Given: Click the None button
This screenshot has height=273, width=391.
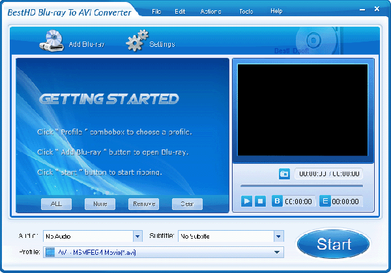Looking at the screenshot, I should click(x=100, y=204).
